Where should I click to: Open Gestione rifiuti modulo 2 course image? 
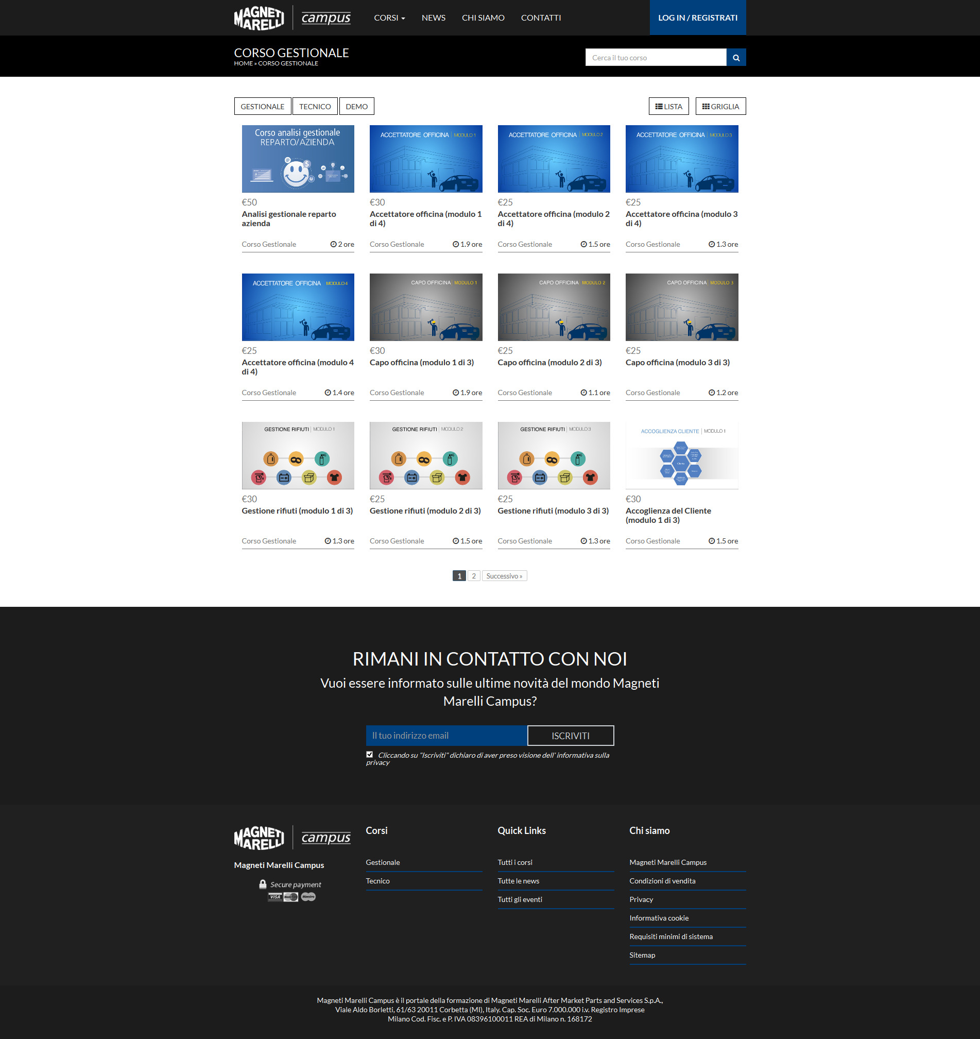coord(425,456)
